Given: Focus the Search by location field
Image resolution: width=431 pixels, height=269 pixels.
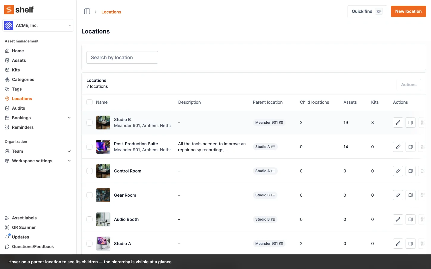Looking at the screenshot, I should coord(122,57).
